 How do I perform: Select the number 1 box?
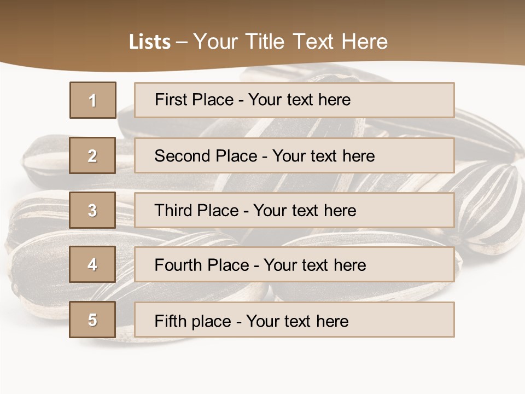click(x=92, y=100)
